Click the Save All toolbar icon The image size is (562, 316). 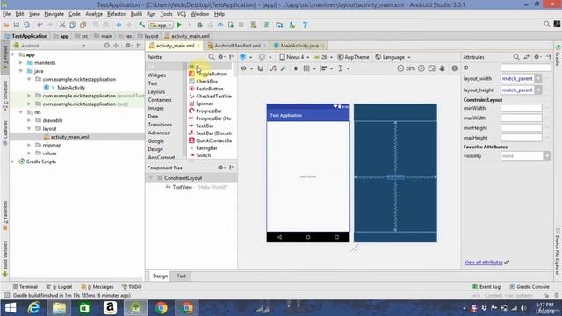point(17,25)
